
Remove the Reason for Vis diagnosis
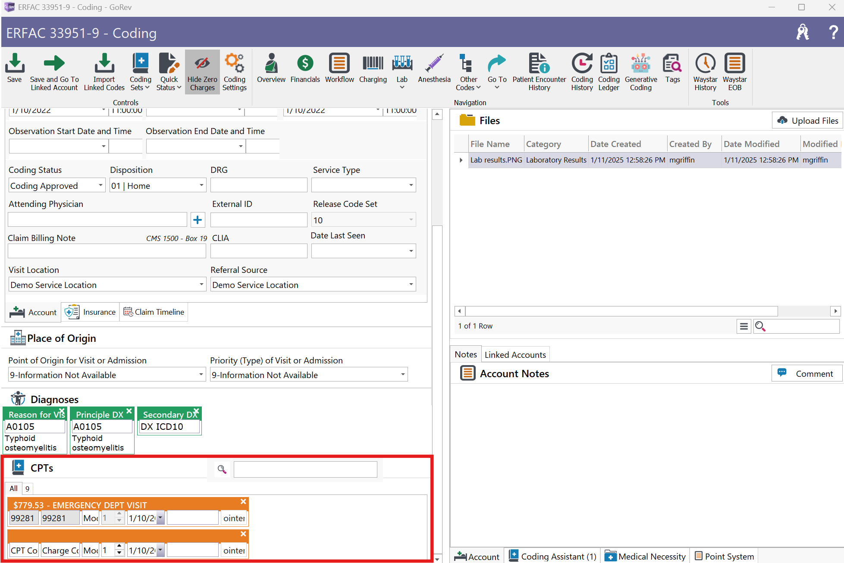[x=62, y=411]
